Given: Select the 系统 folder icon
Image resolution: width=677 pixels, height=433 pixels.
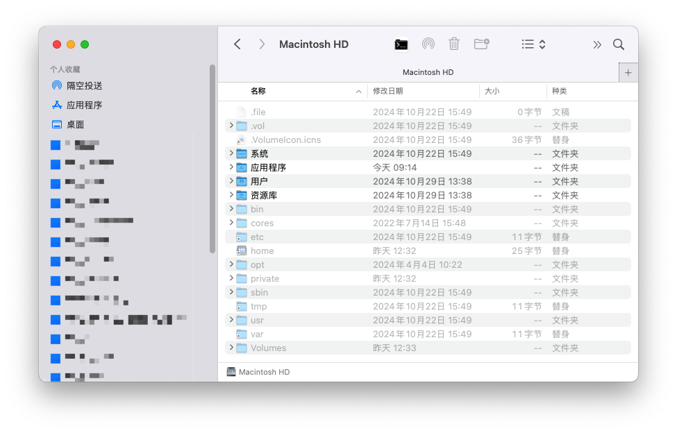Looking at the screenshot, I should [242, 153].
